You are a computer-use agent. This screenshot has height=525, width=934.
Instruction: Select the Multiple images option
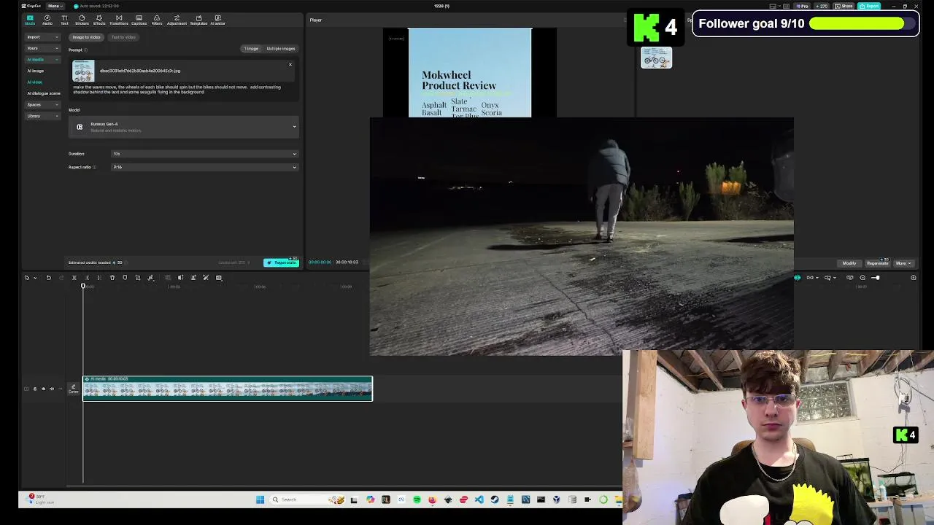pyautogui.click(x=281, y=49)
